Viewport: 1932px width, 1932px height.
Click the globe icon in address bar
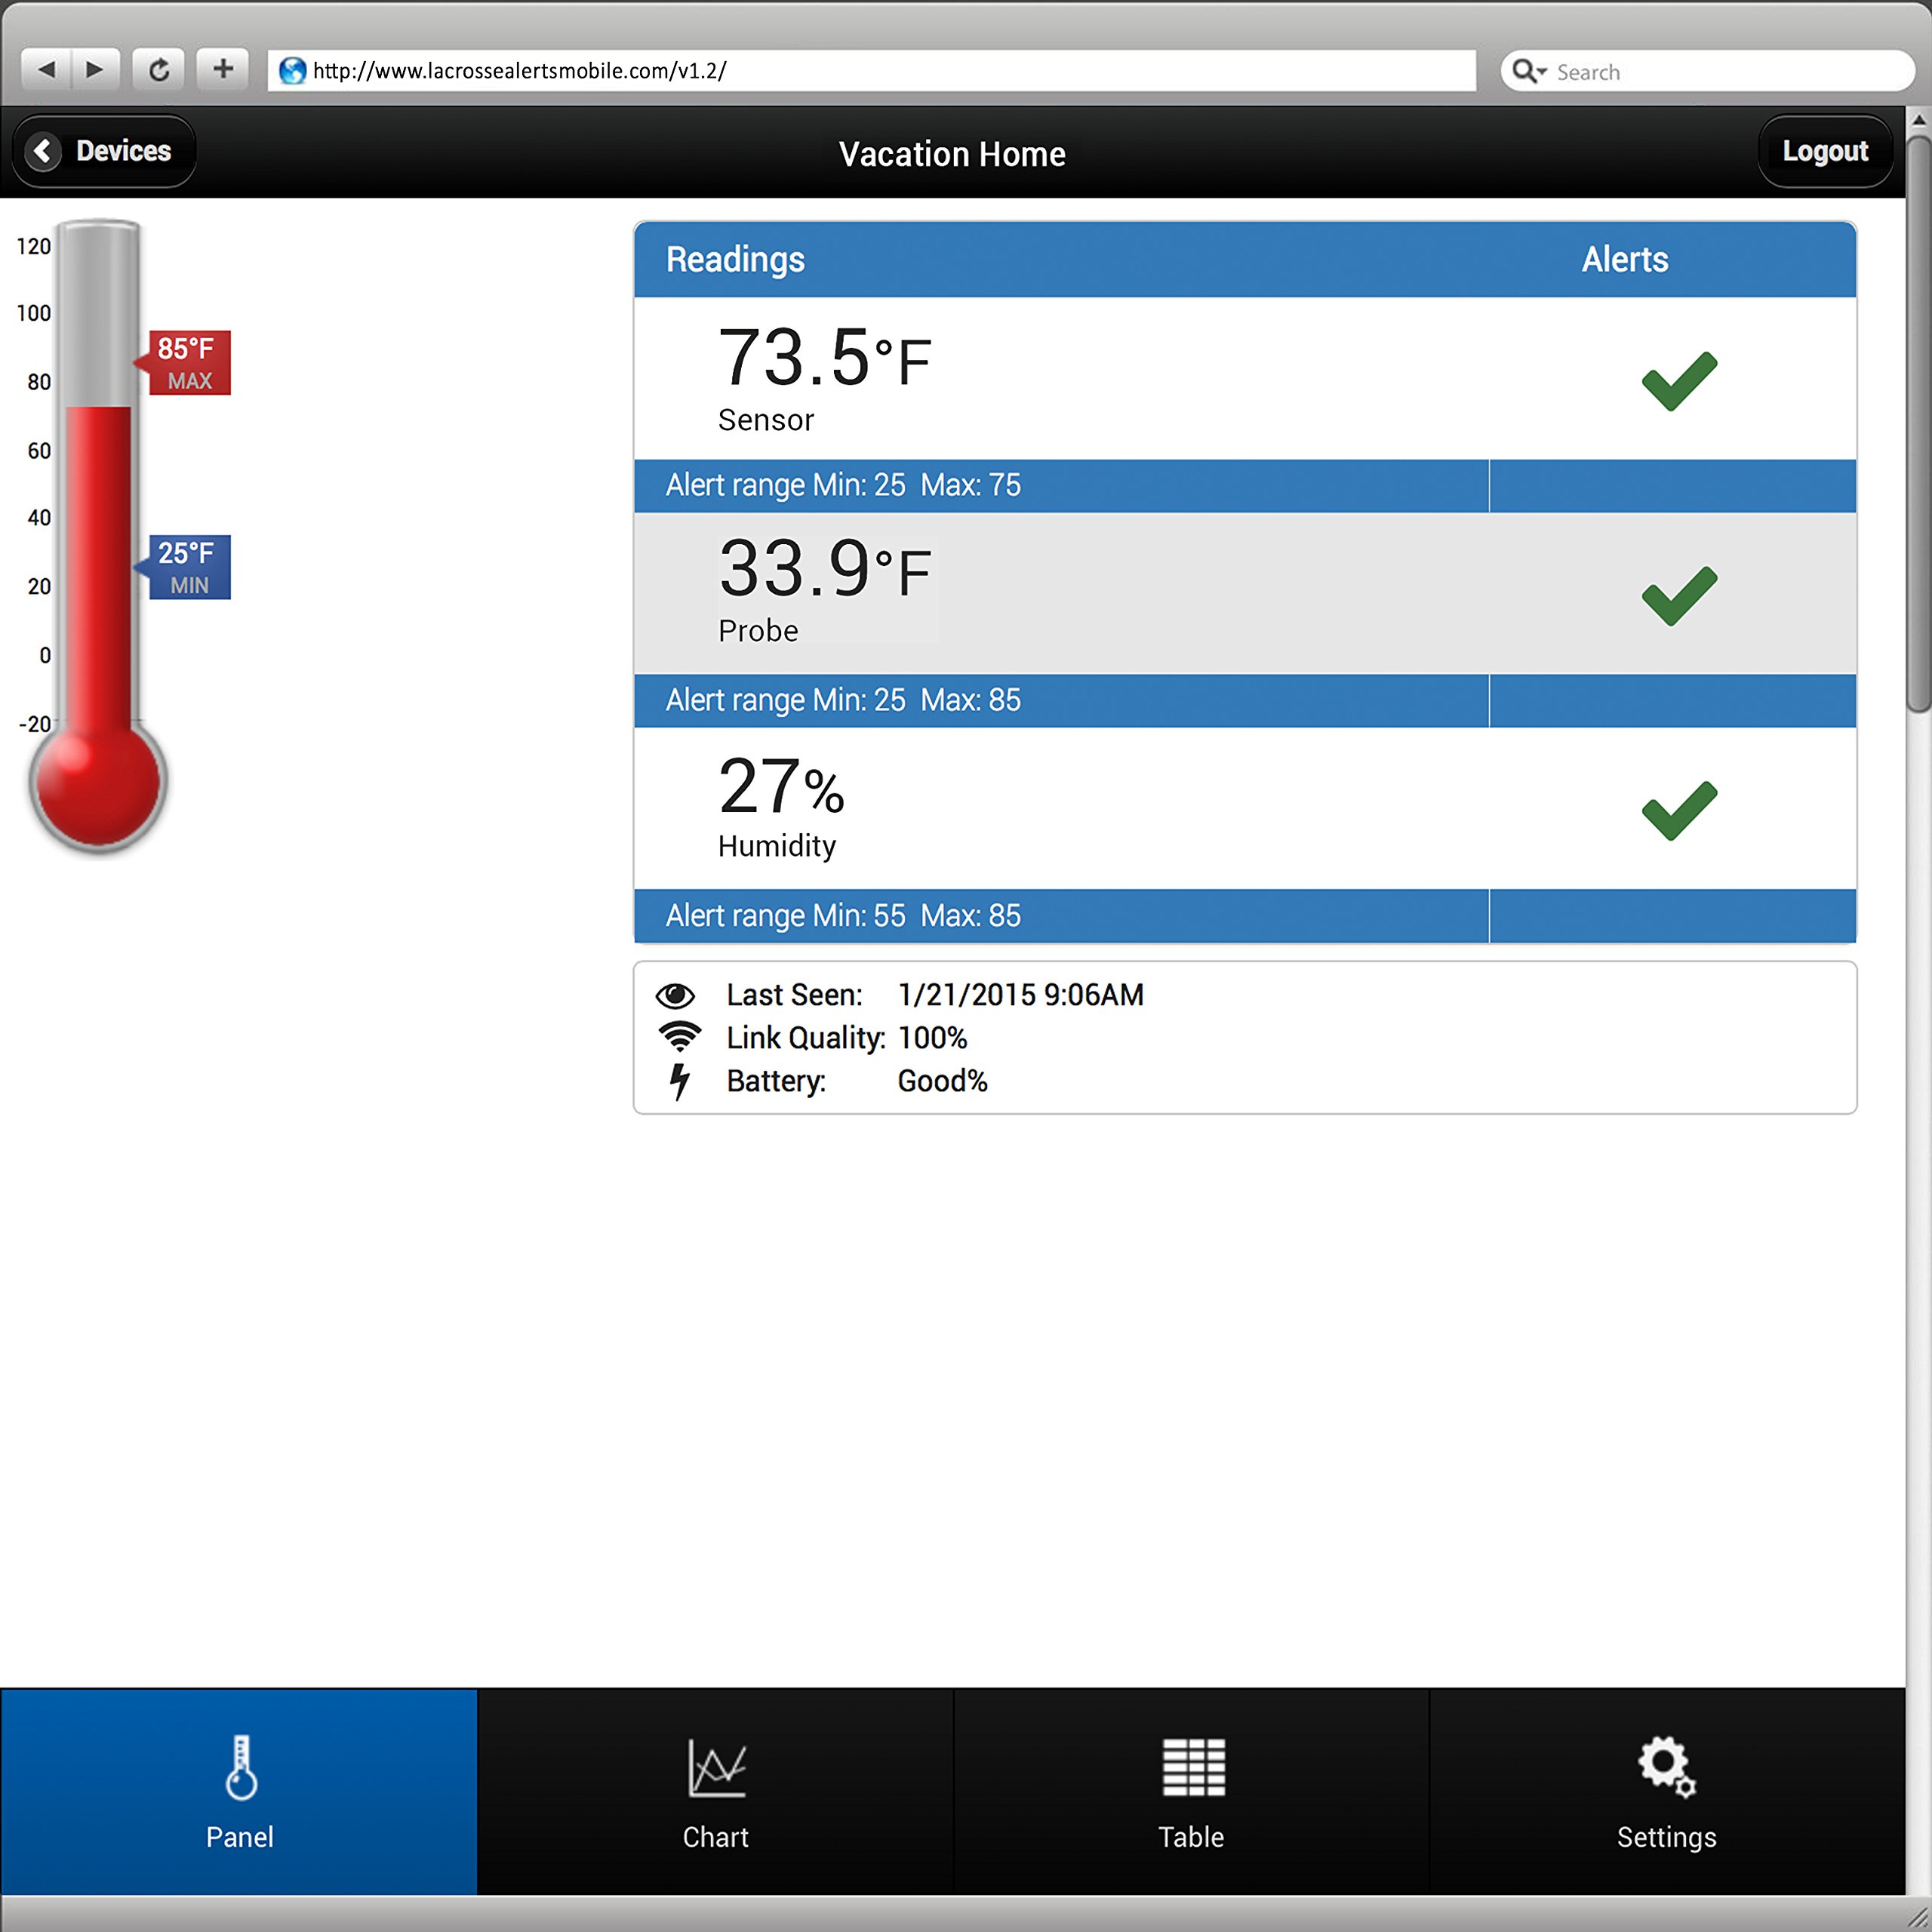(x=292, y=71)
